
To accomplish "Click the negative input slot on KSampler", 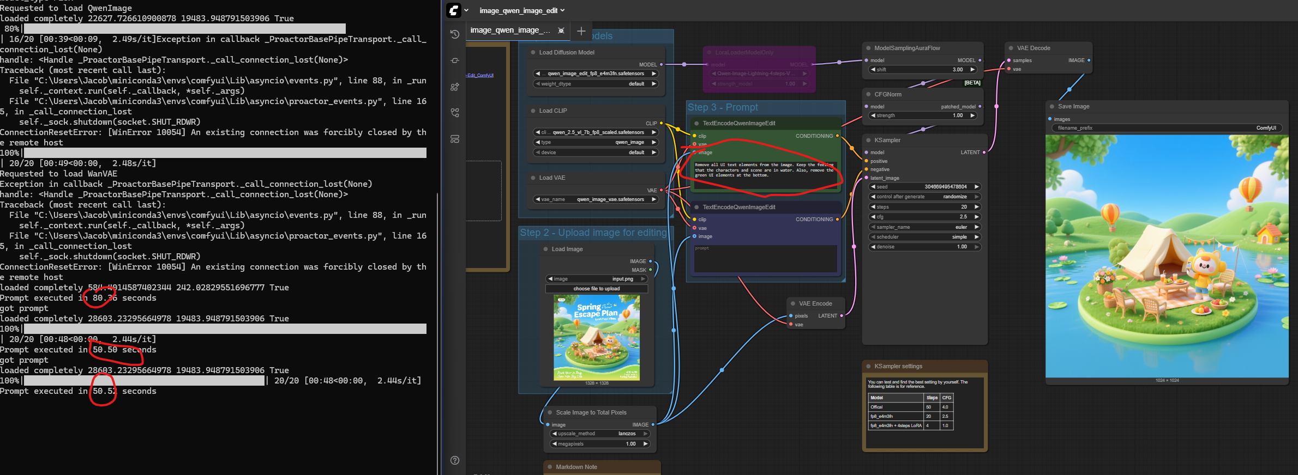I will (866, 169).
